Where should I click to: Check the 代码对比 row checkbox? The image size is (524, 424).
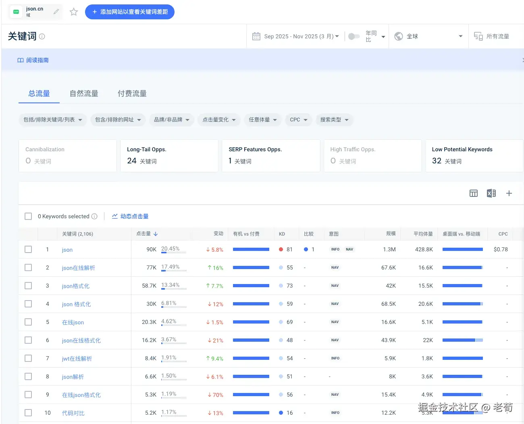click(28, 413)
